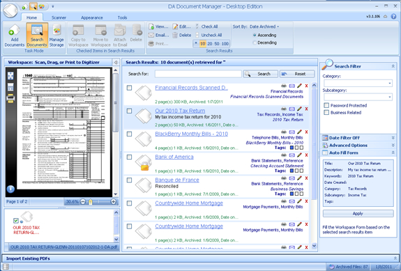Click the Search for input field

click(198, 74)
